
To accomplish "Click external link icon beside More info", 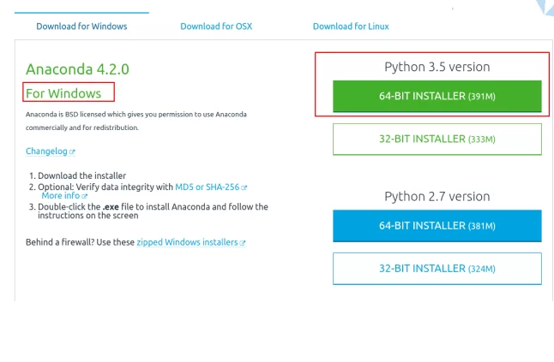I will pos(84,196).
